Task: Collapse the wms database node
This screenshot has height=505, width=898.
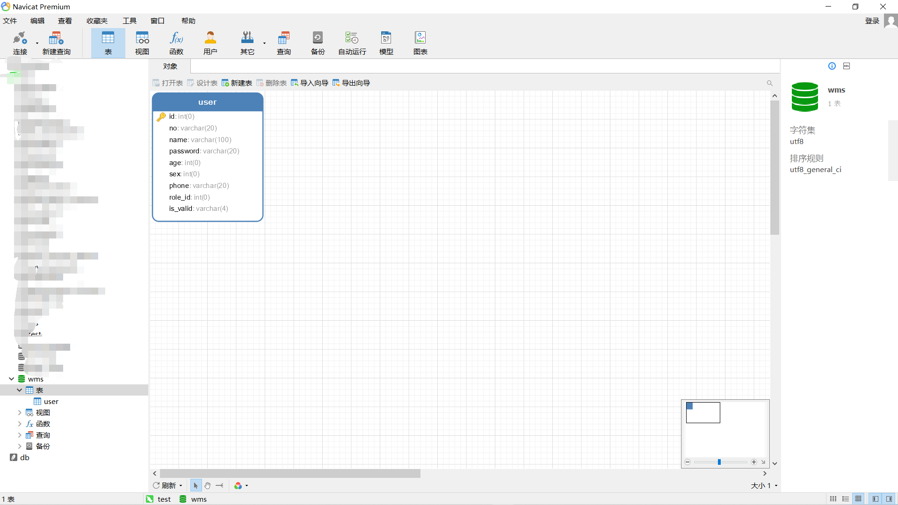Action: tap(11, 379)
